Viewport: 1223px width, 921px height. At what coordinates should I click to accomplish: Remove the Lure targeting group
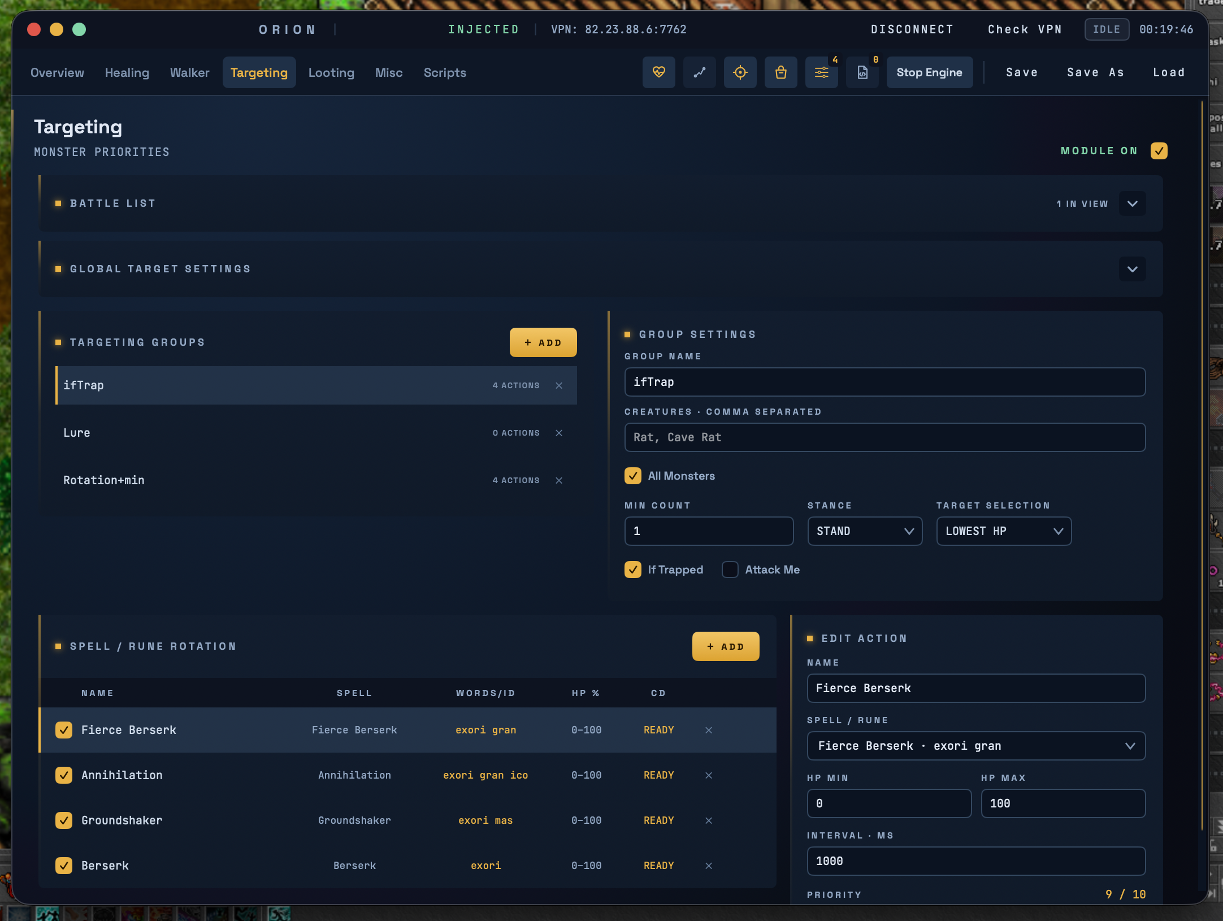coord(559,433)
